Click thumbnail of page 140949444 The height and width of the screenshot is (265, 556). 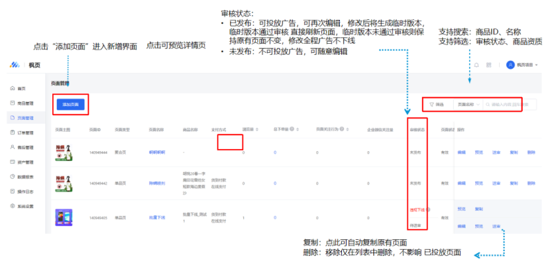point(64,153)
